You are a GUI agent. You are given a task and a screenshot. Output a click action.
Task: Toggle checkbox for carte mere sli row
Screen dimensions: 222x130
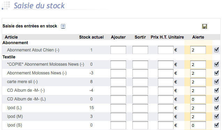(216, 82)
